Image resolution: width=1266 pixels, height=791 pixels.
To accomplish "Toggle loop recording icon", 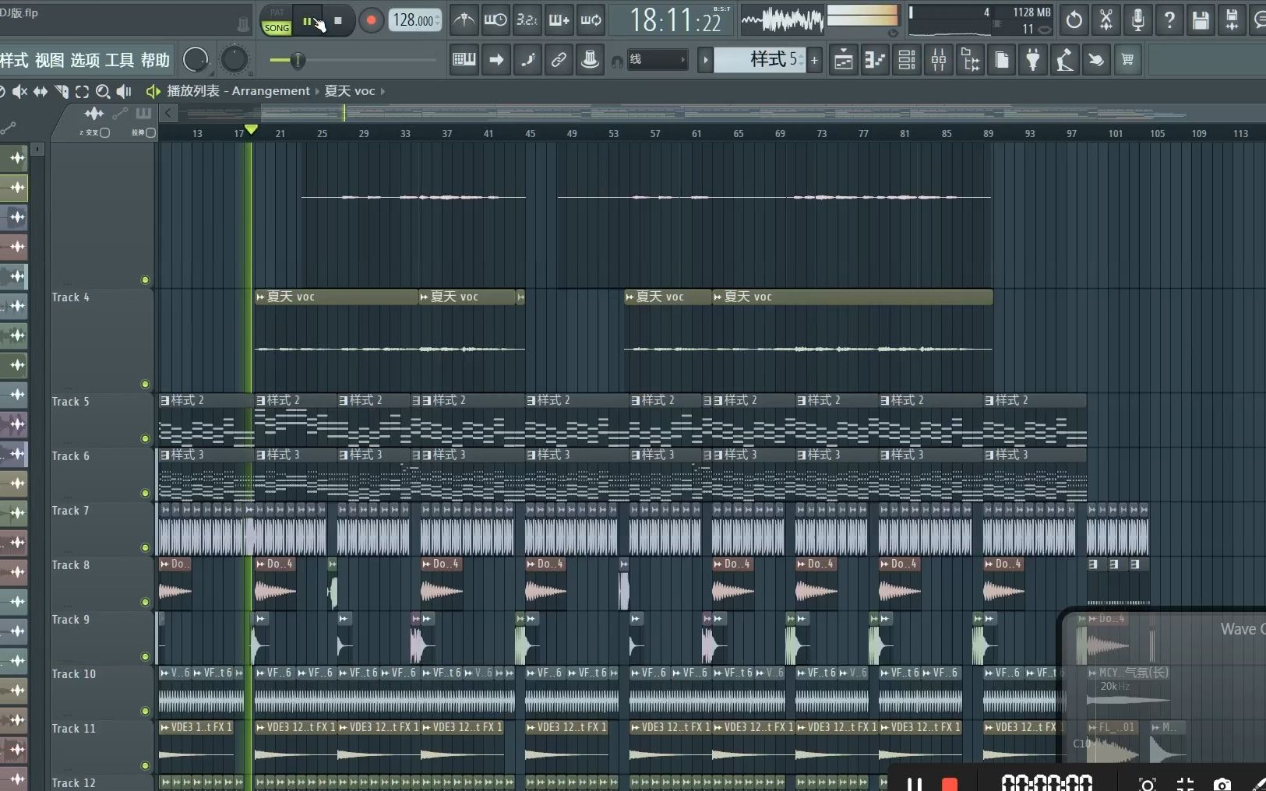I will 591,19.
